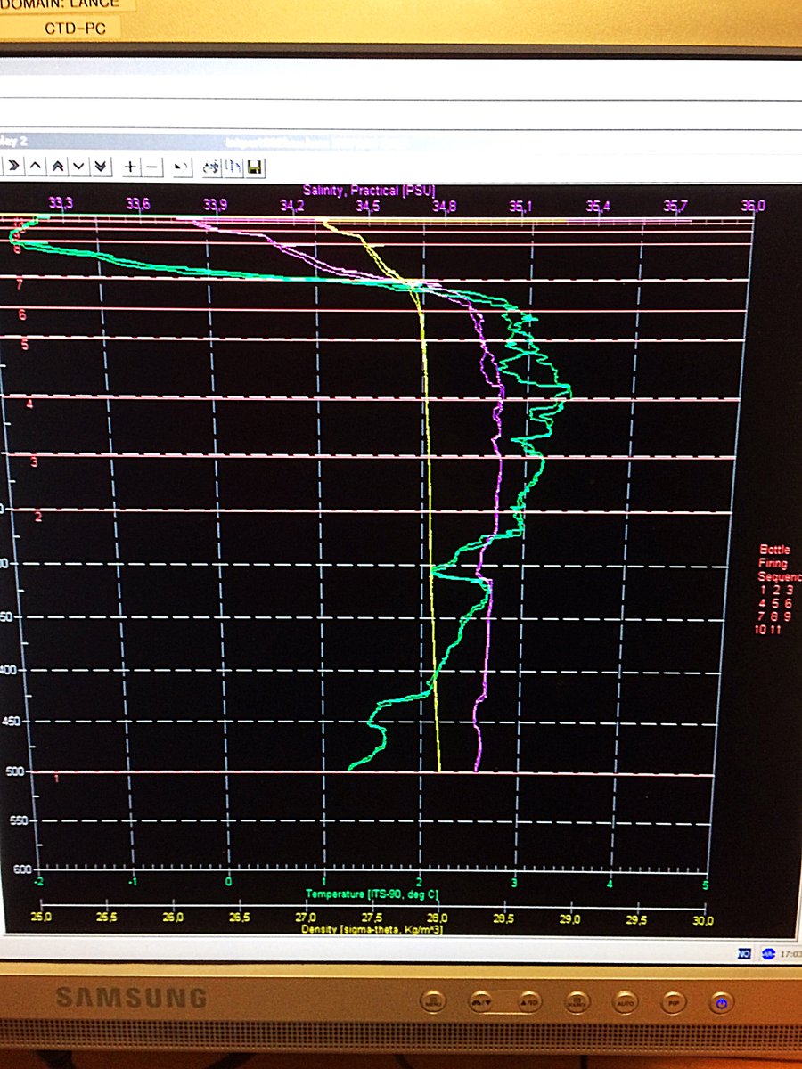Click the single down-arrow scroll icon
Image resolution: width=802 pixels, height=1069 pixels.
click(x=78, y=167)
